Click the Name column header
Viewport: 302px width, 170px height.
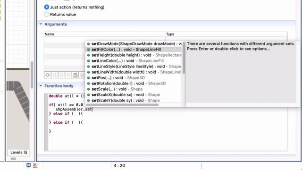[105, 34]
